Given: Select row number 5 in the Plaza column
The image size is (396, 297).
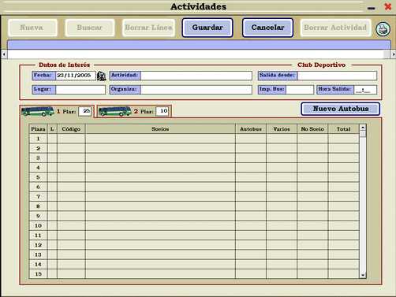Looking at the screenshot, I should [38, 177].
